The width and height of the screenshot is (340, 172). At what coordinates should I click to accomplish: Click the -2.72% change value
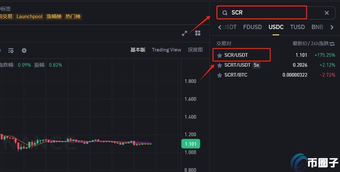point(328,75)
